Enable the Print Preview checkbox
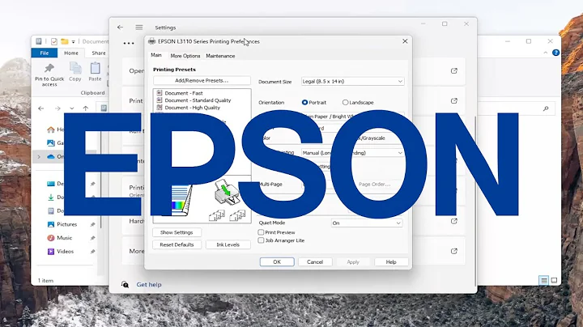The height and width of the screenshot is (327, 583). click(x=261, y=232)
